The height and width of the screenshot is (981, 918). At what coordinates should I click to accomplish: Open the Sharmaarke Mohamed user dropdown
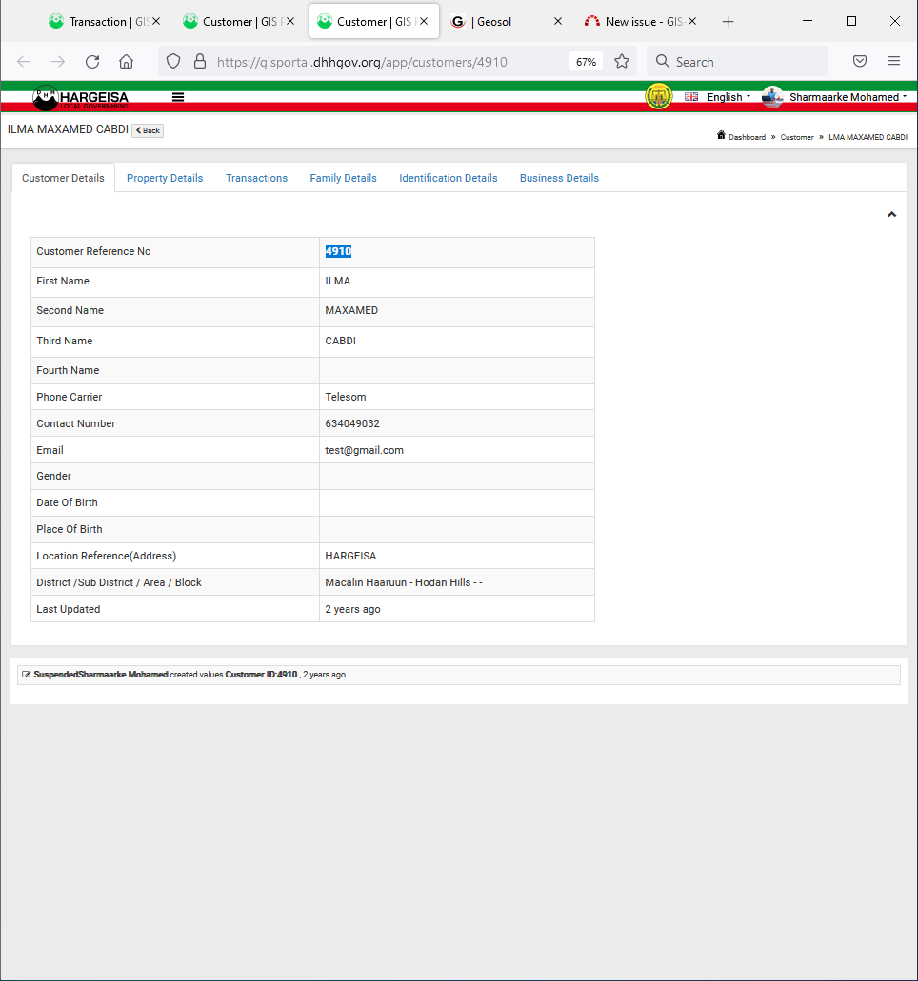(848, 97)
